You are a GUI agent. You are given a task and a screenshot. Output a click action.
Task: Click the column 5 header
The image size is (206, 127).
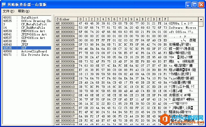[109, 19]
